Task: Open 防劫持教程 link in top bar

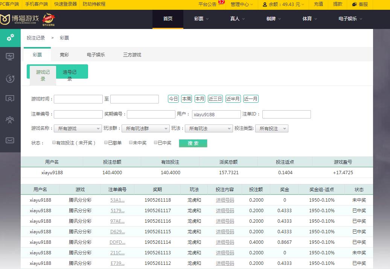Action: [94, 4]
